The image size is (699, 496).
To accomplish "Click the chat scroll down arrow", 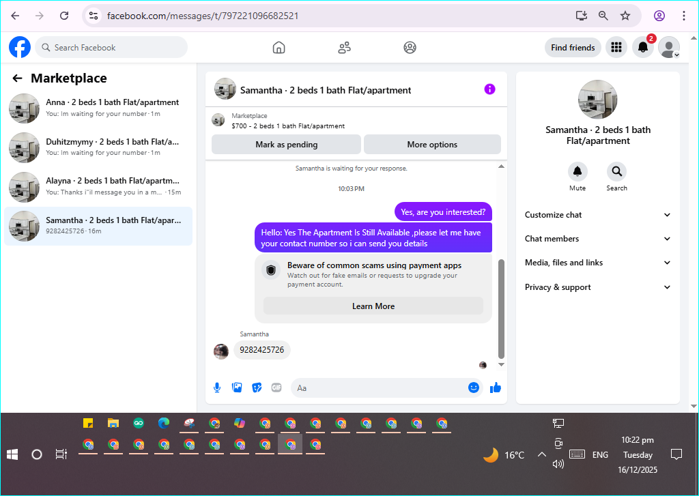I will [501, 364].
